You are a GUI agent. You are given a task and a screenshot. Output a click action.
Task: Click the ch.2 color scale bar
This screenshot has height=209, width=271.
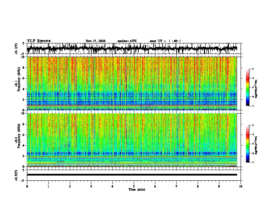coord(248,144)
